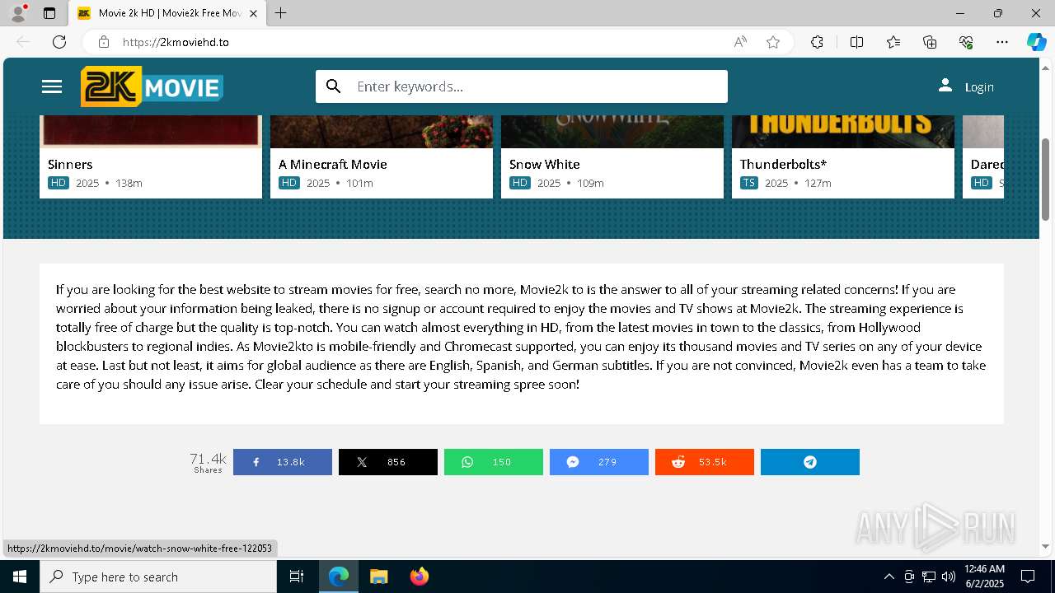Click the page vertical scrollbar thumb
The height and width of the screenshot is (593, 1055).
(x=1046, y=179)
